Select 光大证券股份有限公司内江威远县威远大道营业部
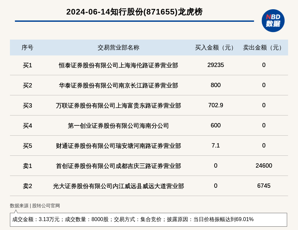The width and height of the screenshot is (298, 230). tap(119, 186)
